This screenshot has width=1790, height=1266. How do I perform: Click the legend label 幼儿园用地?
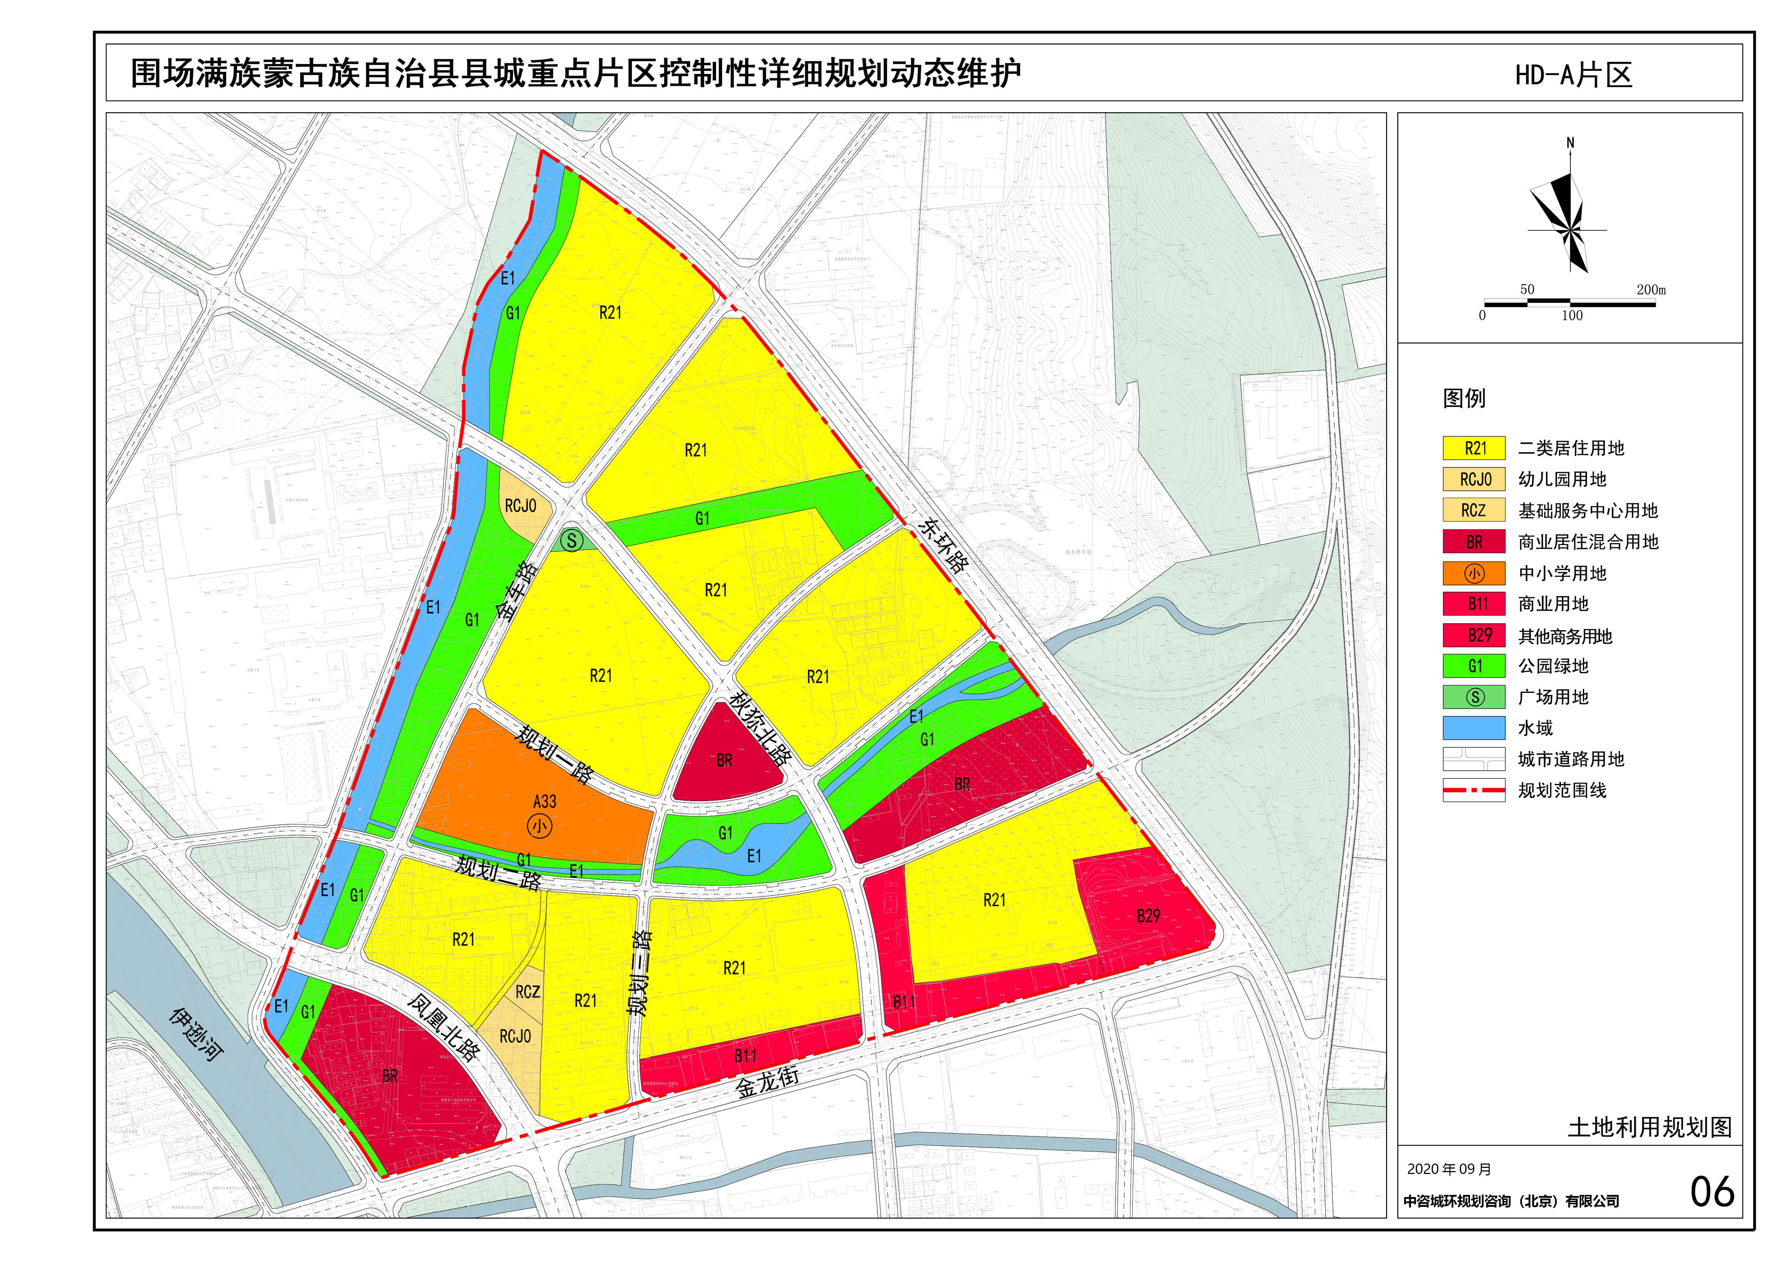(1562, 479)
